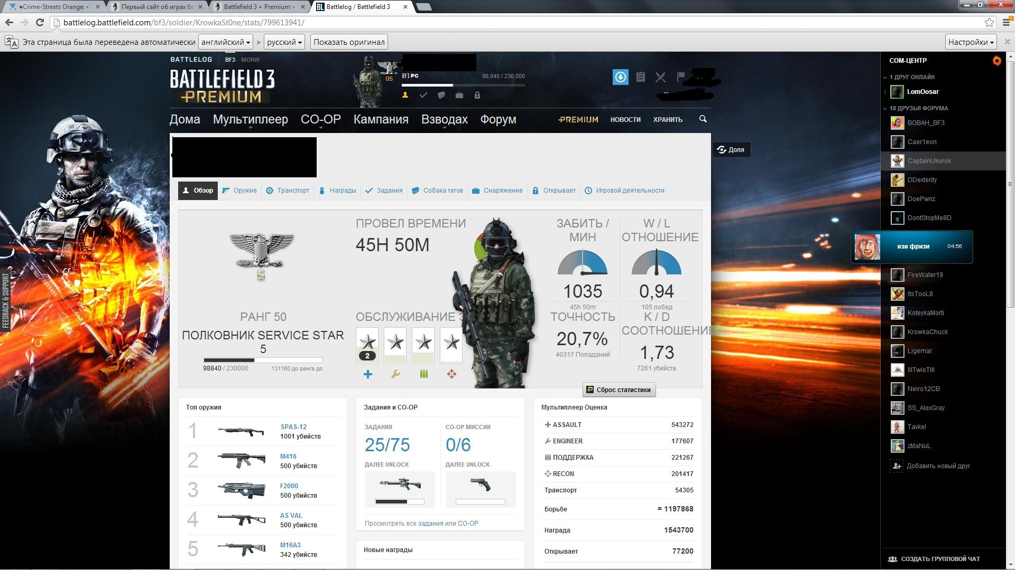Select the Engineer wrench class icon
The height and width of the screenshot is (570, 1015).
(395, 374)
